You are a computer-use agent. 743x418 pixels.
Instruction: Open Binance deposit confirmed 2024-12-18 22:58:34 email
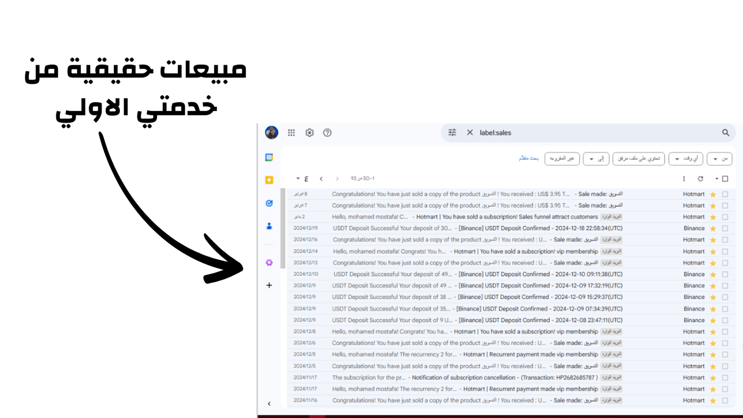[511, 228]
